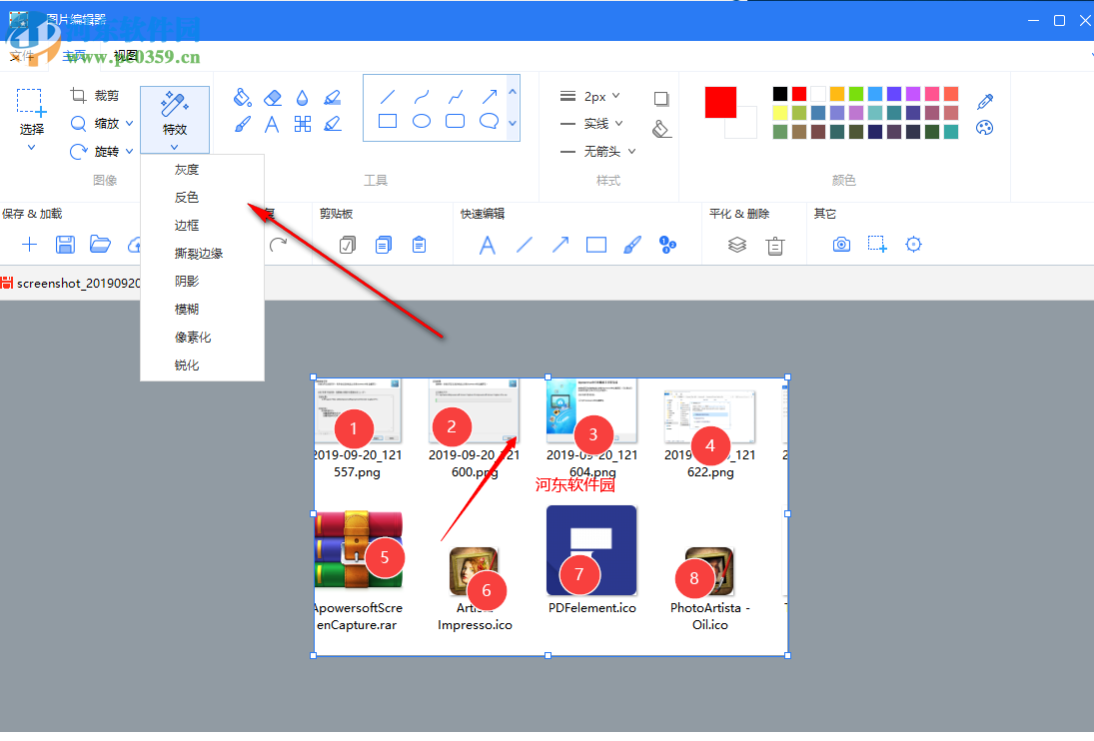Pick a color with the eyedropper icon
Screen dimensions: 1094x741
coord(984,100)
